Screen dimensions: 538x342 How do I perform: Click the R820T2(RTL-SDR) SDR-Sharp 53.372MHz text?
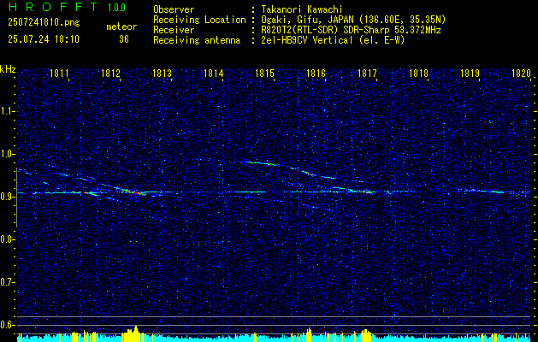[351, 30]
